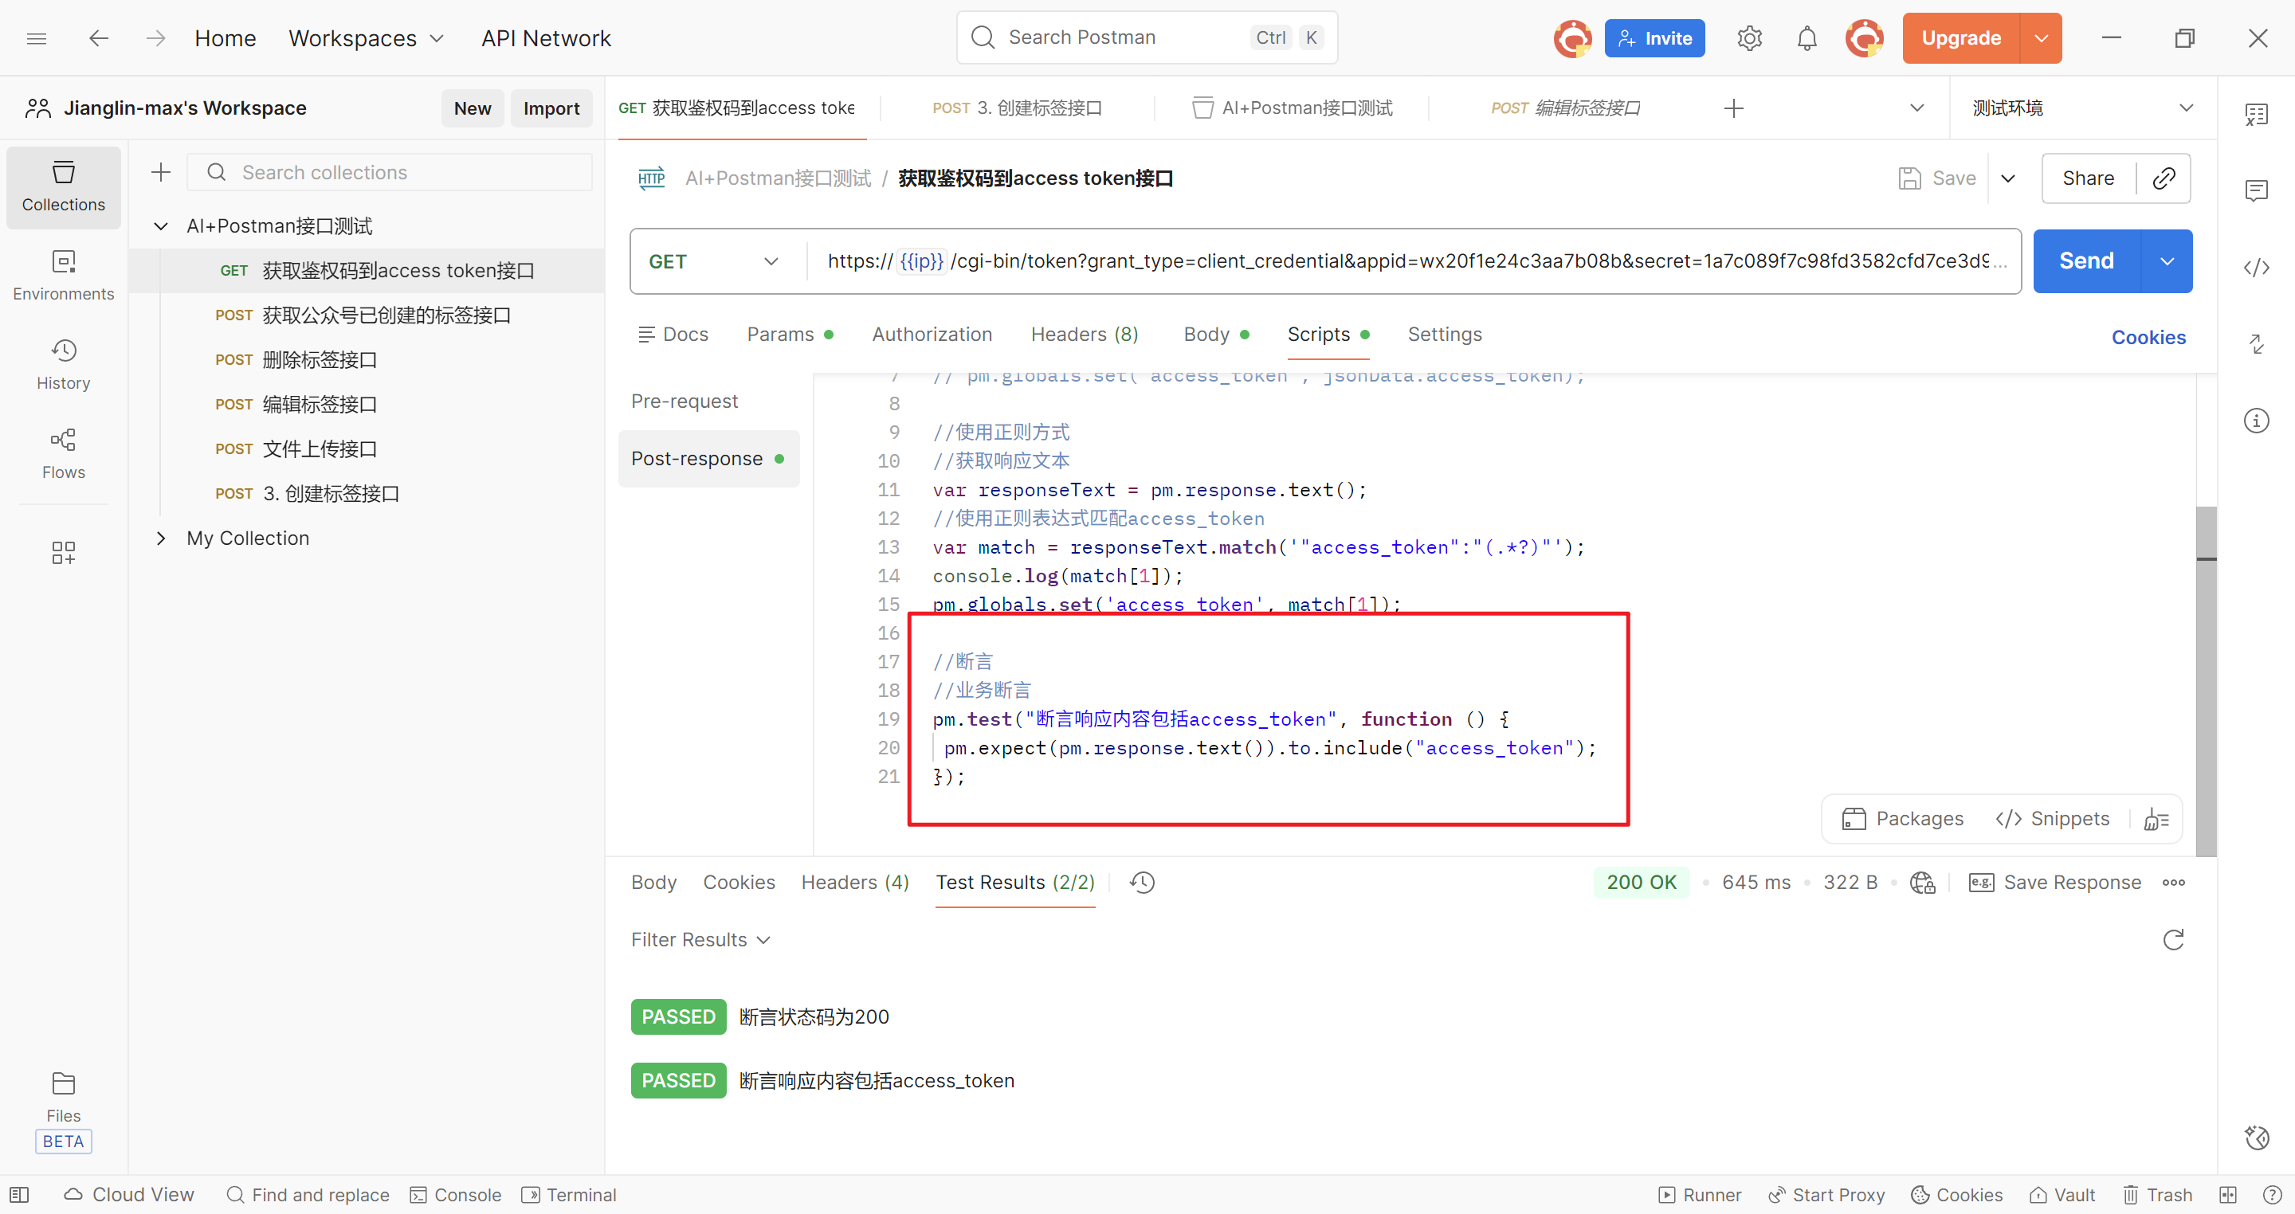Screen dimensions: 2295x1214
Task: Change the GET method dropdown
Action: point(715,261)
